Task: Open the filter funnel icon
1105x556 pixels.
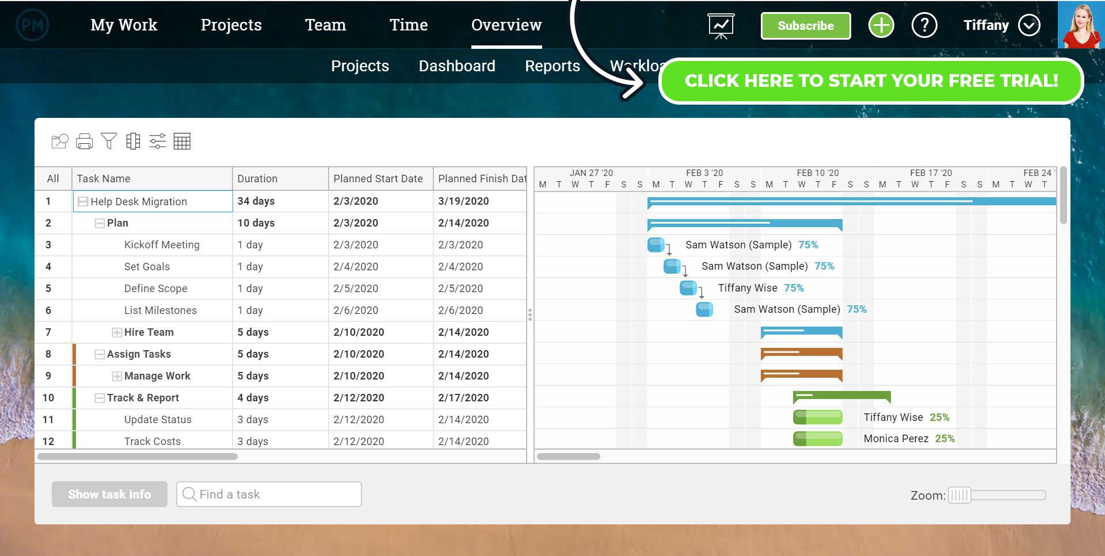Action: pyautogui.click(x=109, y=141)
